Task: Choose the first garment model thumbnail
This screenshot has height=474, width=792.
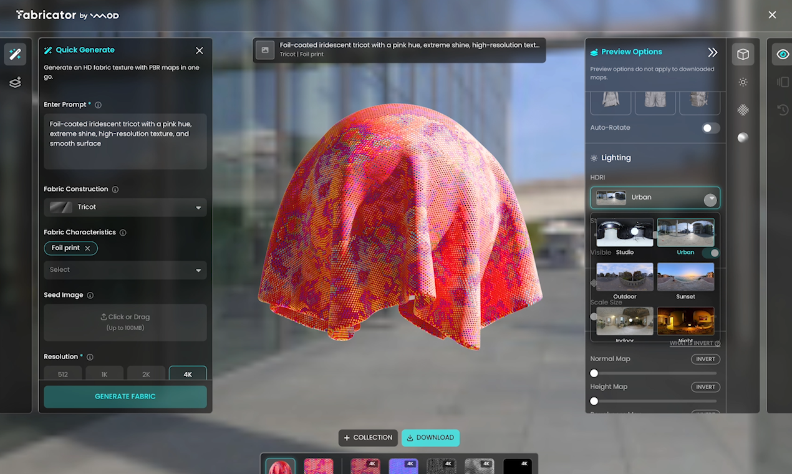Action: (611, 103)
